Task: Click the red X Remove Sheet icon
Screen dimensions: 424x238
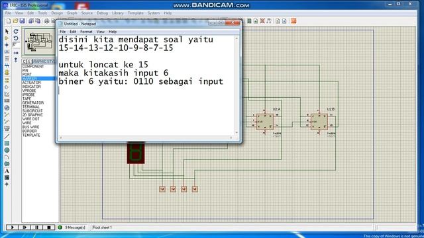Action: [x=262, y=21]
